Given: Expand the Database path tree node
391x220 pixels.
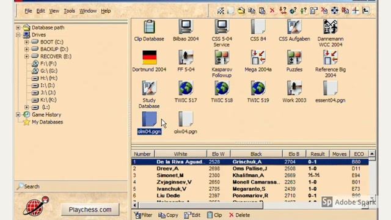Looking at the screenshot, I should tap(18, 28).
